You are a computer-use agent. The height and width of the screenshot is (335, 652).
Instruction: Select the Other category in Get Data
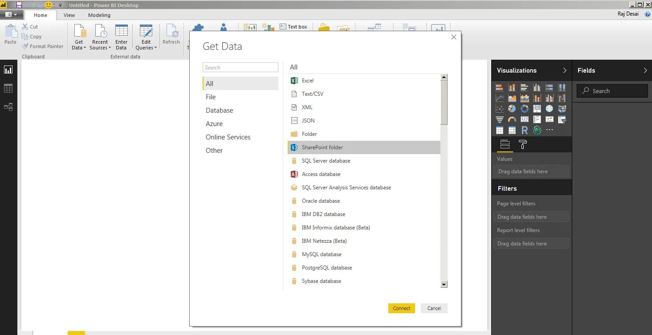coord(240,150)
